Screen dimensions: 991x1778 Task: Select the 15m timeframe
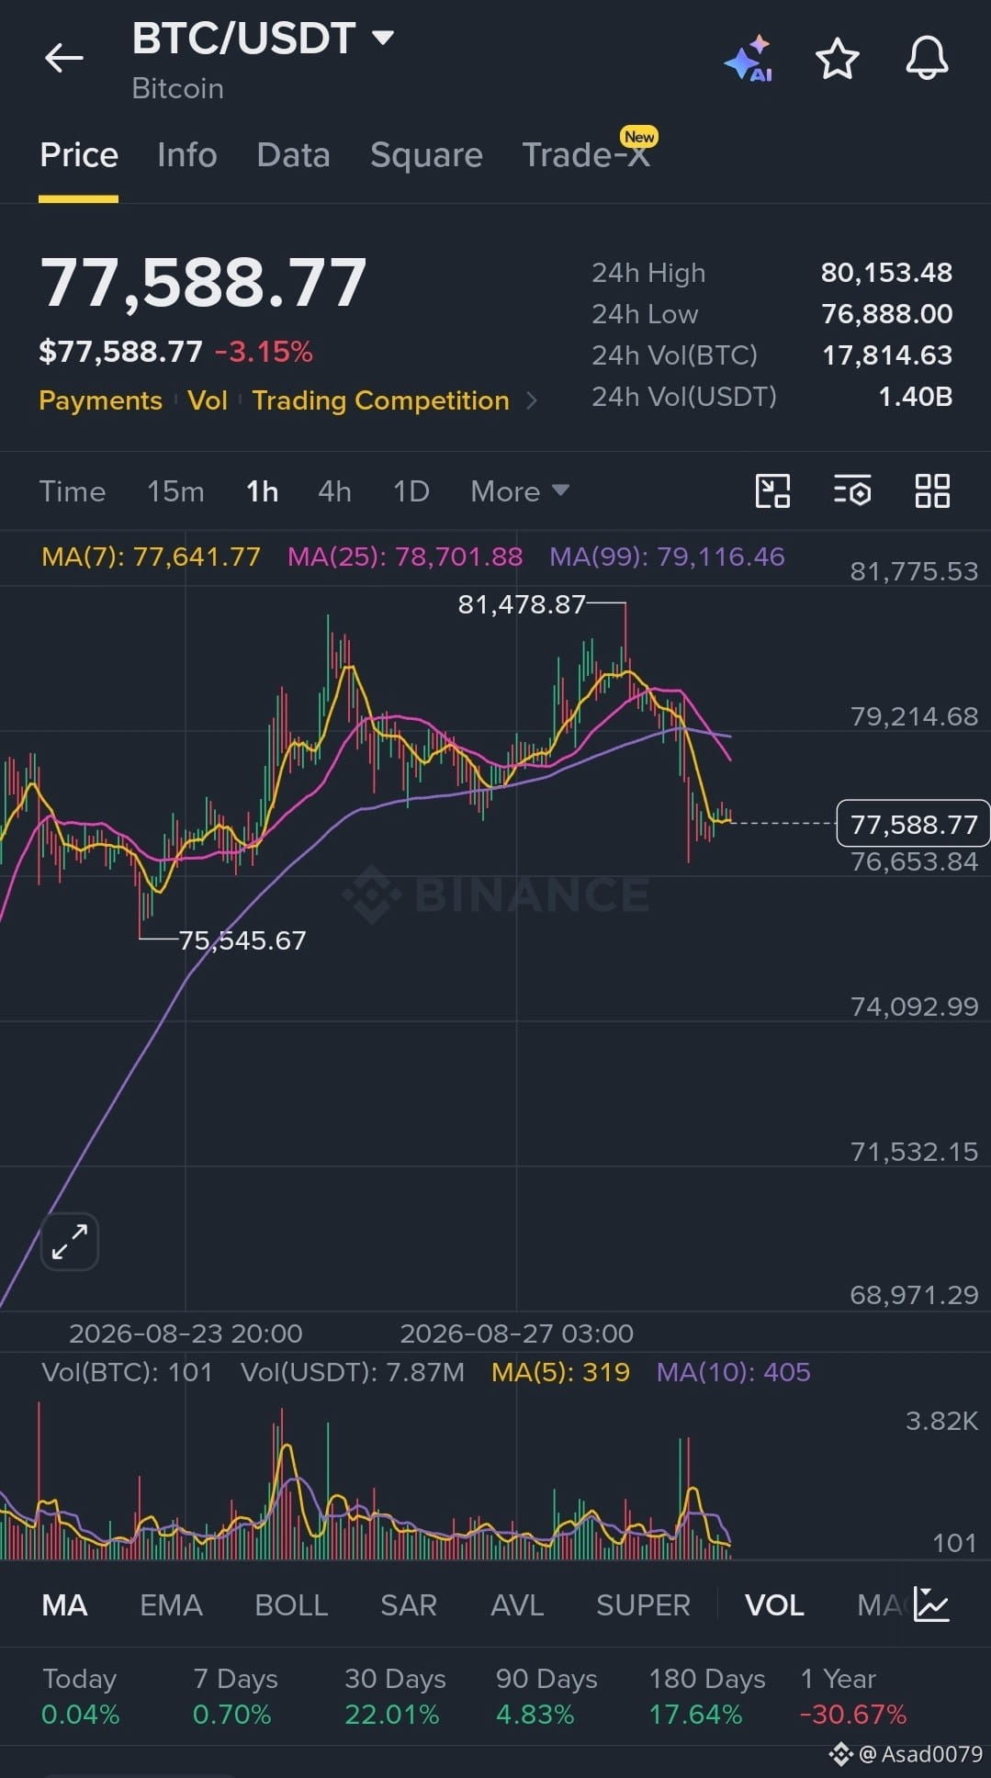click(175, 491)
